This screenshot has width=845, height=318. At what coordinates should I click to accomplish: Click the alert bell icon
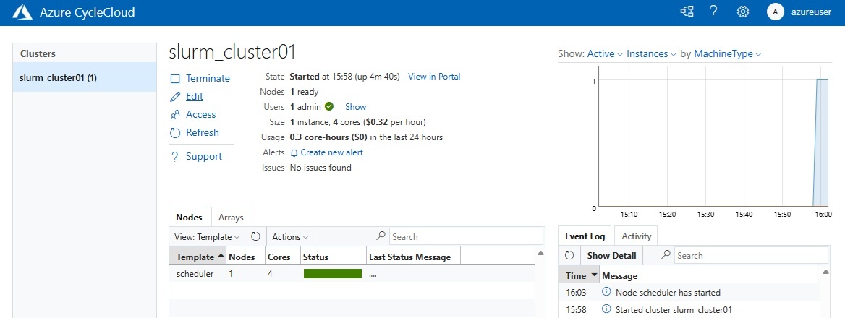click(x=294, y=152)
